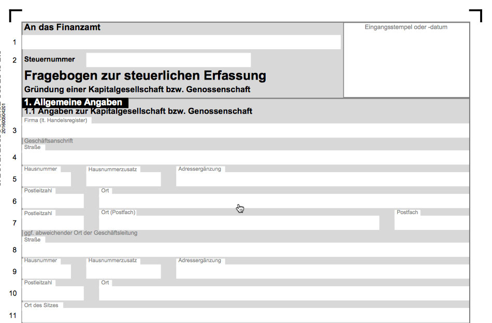Click the Postleitzahl field in row 7
Viewport: 492px width, 323px height.
tap(53, 223)
